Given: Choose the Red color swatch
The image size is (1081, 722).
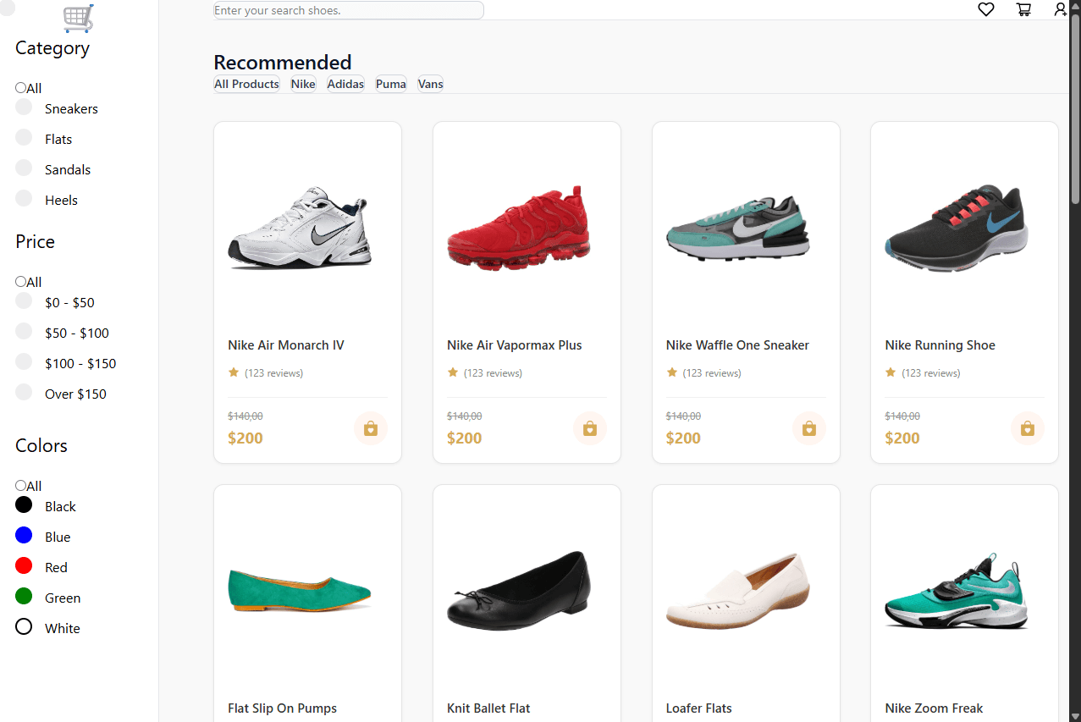Looking at the screenshot, I should point(24,565).
